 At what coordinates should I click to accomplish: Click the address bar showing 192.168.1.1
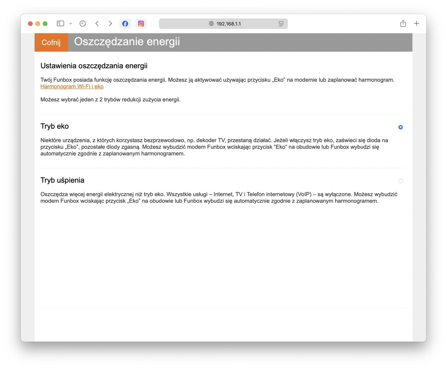click(223, 24)
